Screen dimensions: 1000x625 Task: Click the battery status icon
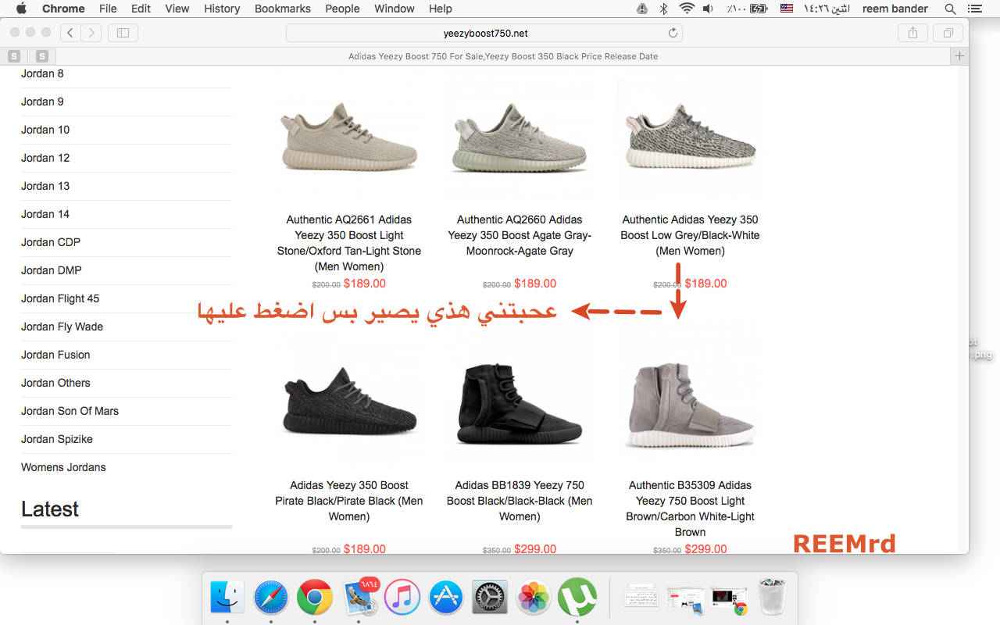coord(759,9)
